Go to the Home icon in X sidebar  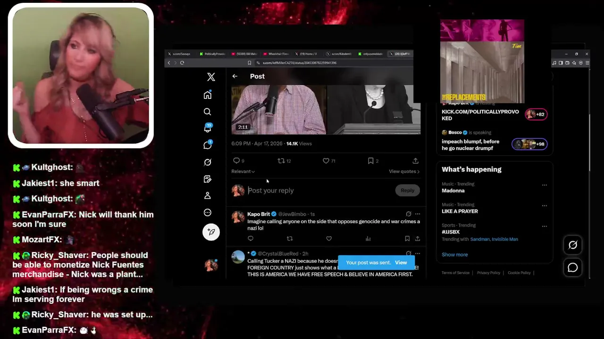click(x=208, y=95)
